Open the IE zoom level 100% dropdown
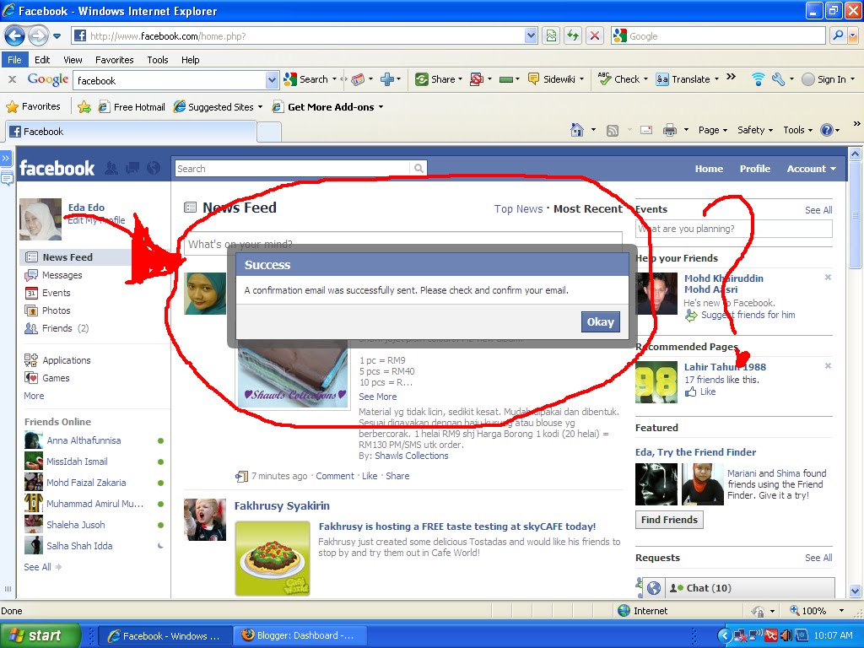 pos(841,611)
